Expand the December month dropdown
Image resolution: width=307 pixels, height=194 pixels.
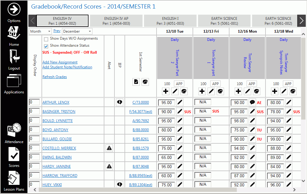(x=77, y=31)
